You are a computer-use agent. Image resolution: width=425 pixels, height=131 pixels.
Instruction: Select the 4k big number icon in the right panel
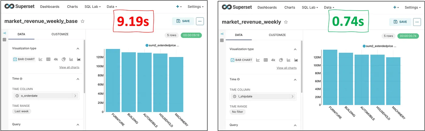tap(273, 60)
